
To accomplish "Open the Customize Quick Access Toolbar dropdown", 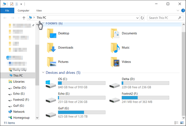I will pyautogui.click(x=21, y=4).
